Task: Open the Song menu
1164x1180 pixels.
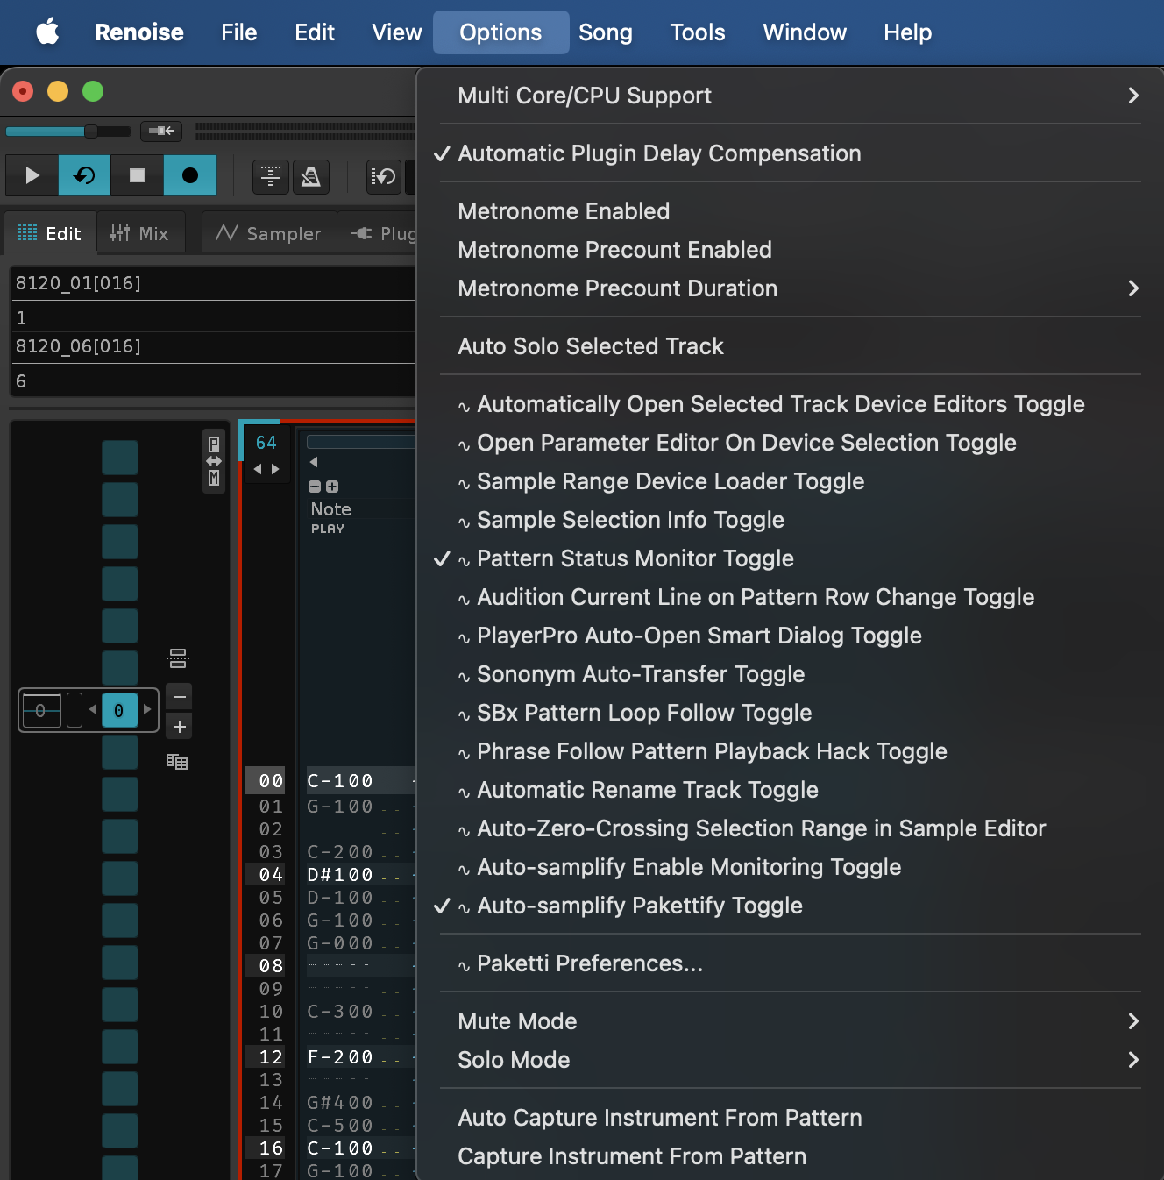Action: pyautogui.click(x=605, y=32)
